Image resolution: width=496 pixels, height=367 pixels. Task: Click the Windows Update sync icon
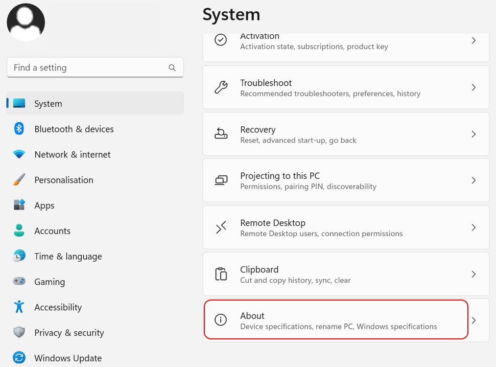pyautogui.click(x=19, y=358)
